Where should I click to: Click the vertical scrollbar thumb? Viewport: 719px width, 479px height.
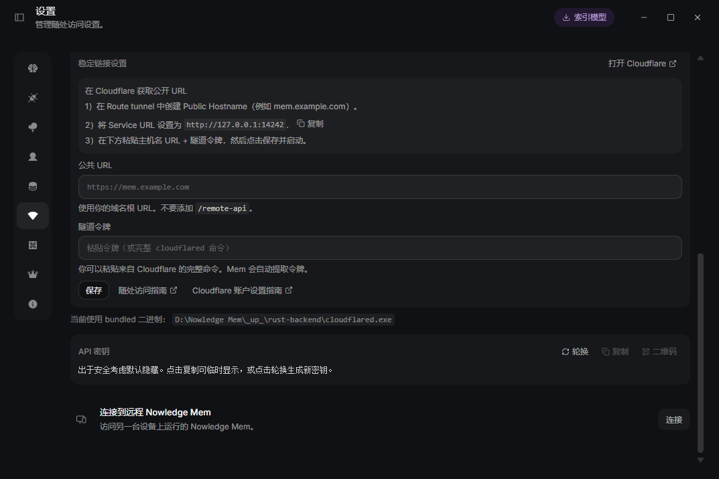coord(700,353)
